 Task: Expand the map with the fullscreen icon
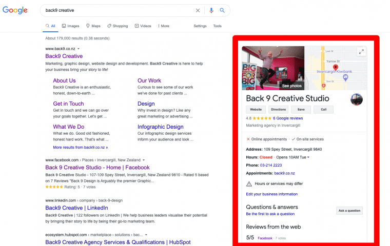click(x=361, y=52)
